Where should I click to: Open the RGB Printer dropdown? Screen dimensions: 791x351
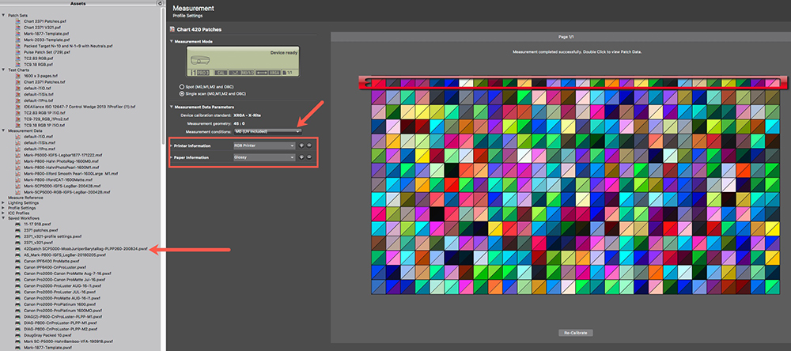pos(263,145)
